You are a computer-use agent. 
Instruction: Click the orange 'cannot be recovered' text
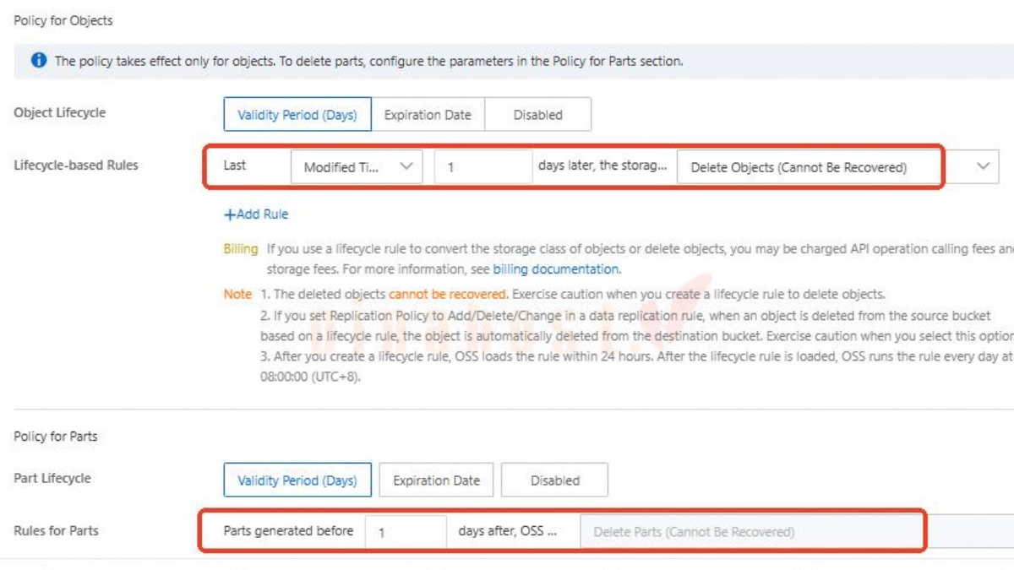pos(448,295)
